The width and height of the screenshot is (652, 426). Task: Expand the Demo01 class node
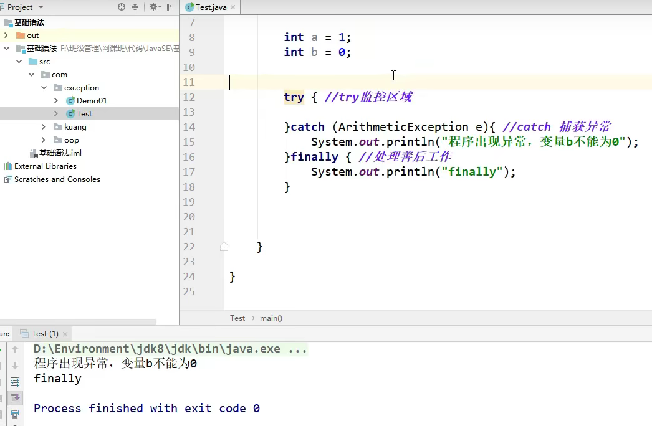point(56,100)
